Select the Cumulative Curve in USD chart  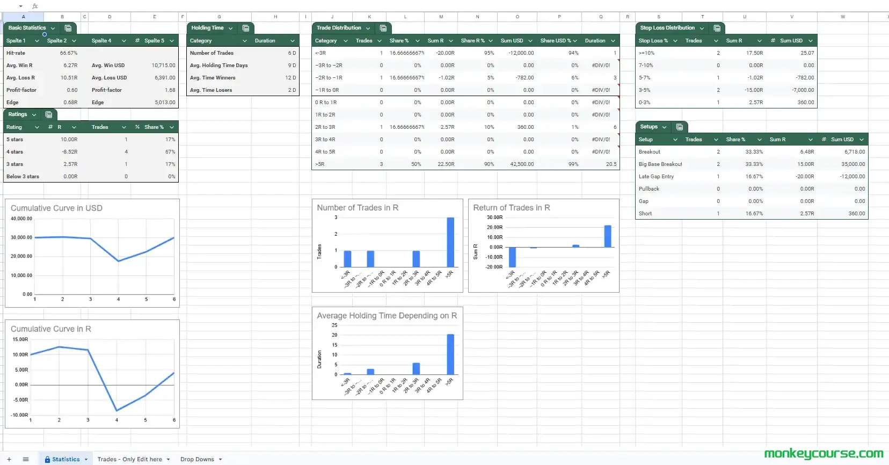coord(92,253)
